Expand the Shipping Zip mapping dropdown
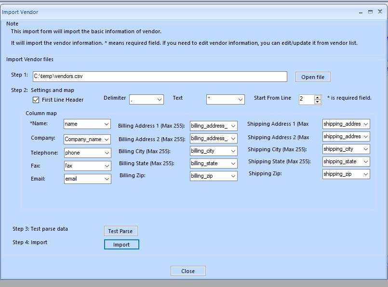The height and width of the screenshot is (287, 388). (366, 174)
